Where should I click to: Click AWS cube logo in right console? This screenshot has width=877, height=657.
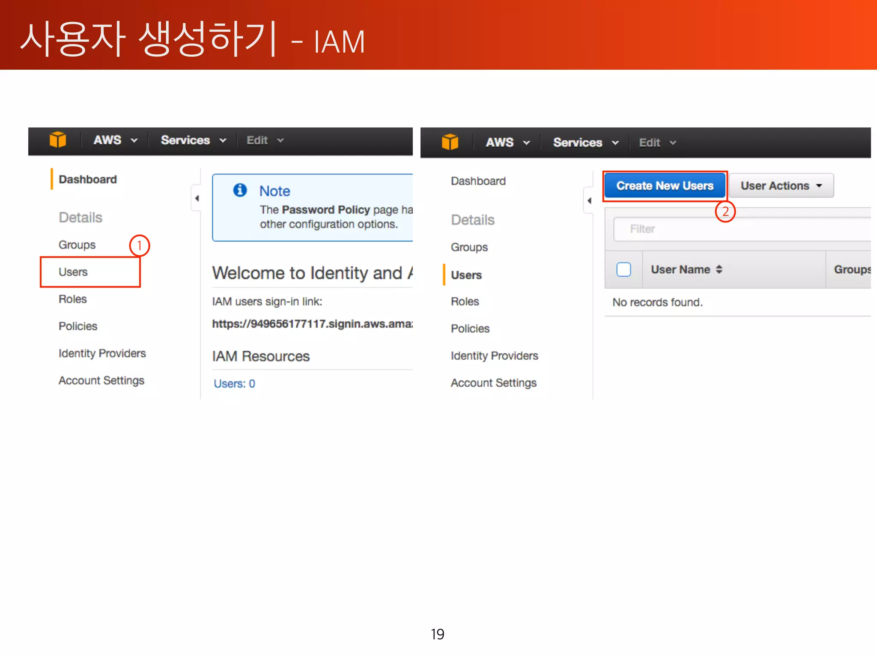(x=450, y=142)
